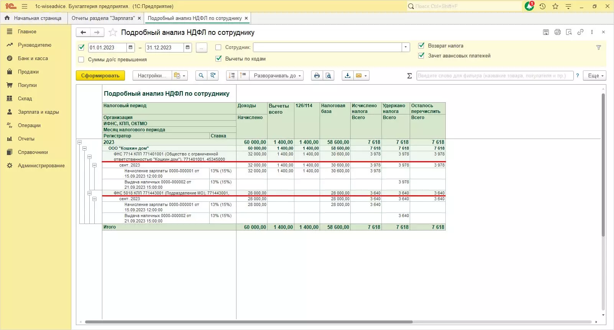This screenshot has width=614, height=330.
Task: Open the notifications bell icon
Action: (x=529, y=7)
